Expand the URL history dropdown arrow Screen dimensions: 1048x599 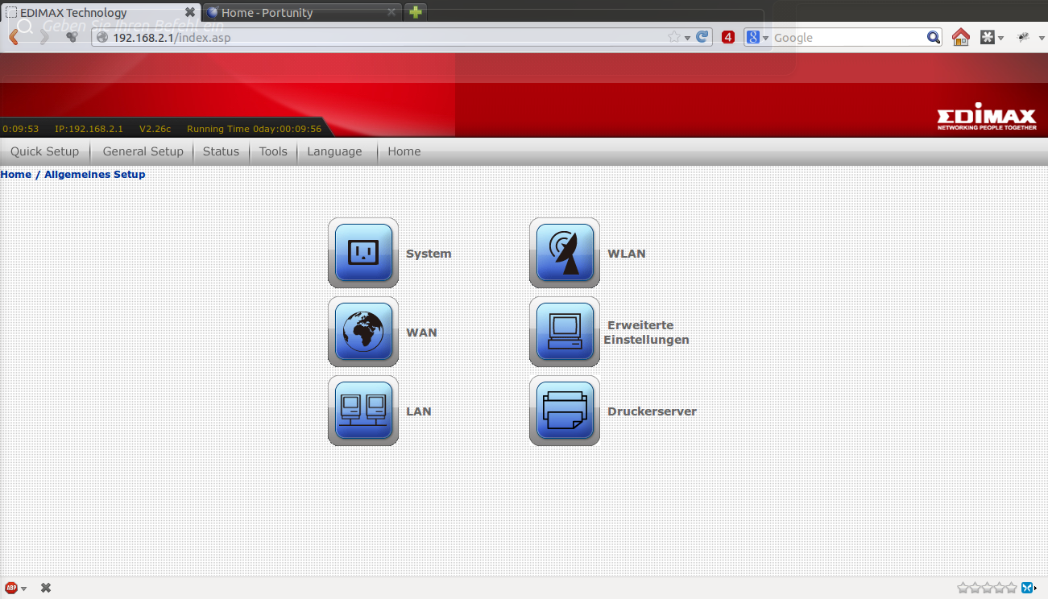(688, 38)
